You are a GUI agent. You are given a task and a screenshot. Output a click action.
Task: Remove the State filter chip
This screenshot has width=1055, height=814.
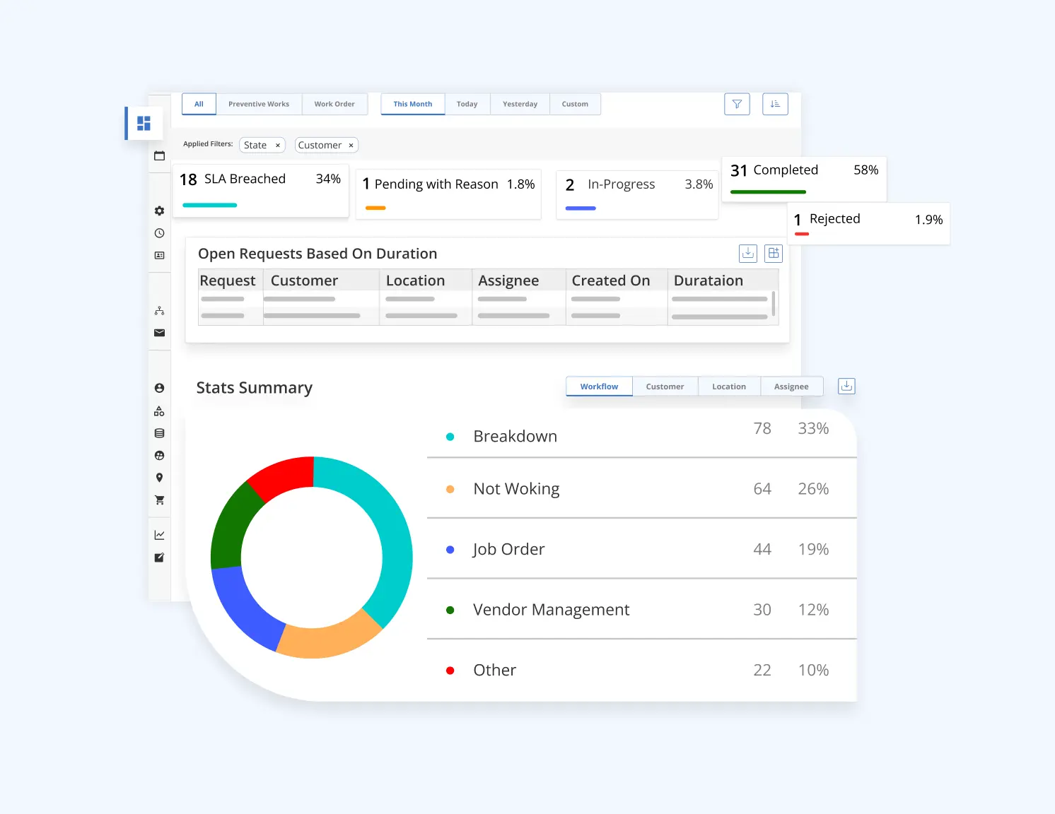coord(279,145)
